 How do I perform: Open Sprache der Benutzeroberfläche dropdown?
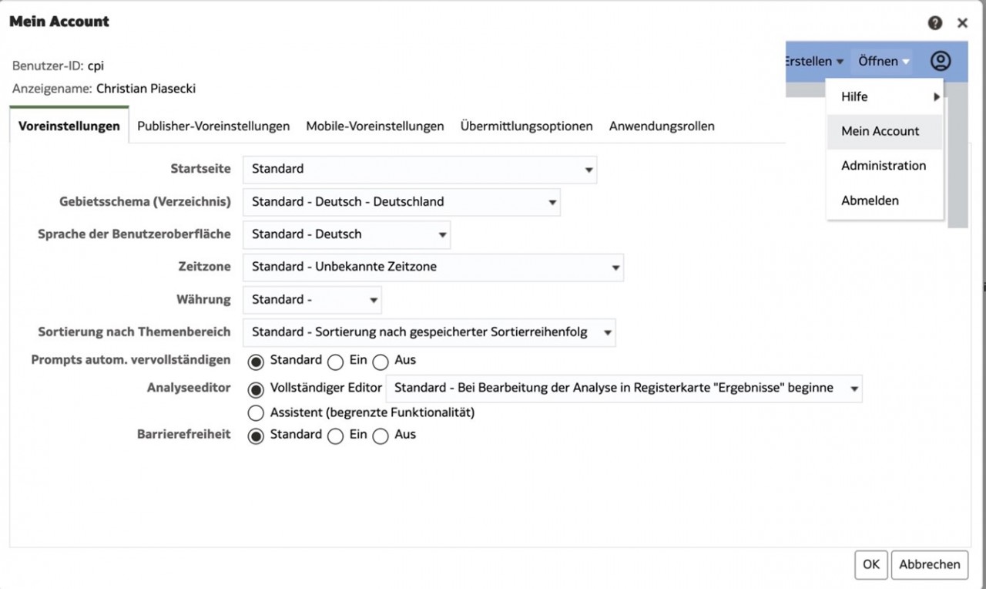(x=347, y=234)
